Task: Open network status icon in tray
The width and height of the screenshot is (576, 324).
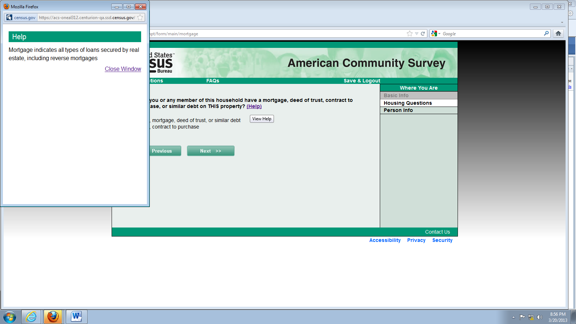Action: [x=531, y=317]
